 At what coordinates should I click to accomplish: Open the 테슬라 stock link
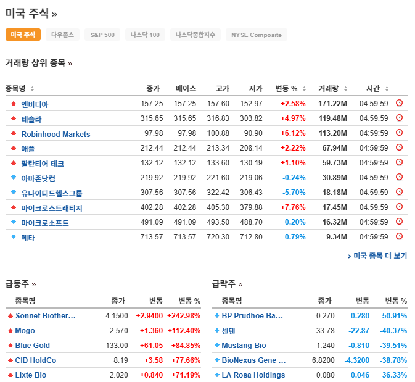click(x=31, y=119)
